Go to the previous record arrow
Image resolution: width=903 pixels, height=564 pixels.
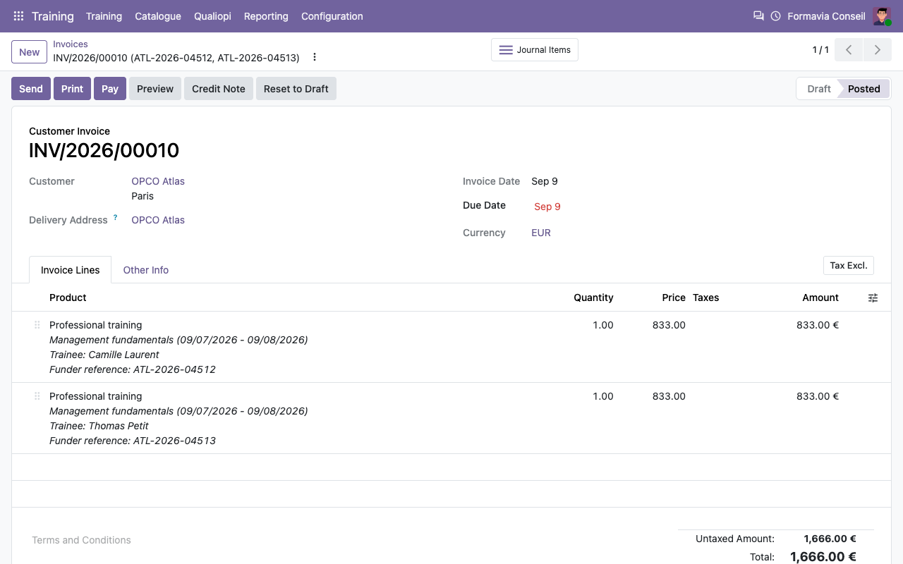click(849, 50)
